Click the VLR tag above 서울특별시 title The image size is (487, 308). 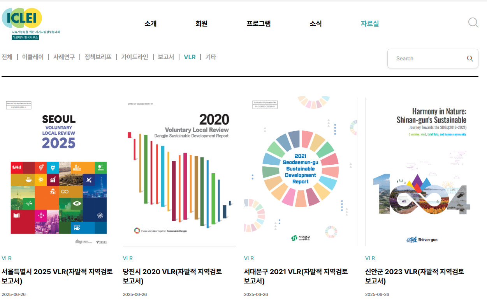coord(7,258)
